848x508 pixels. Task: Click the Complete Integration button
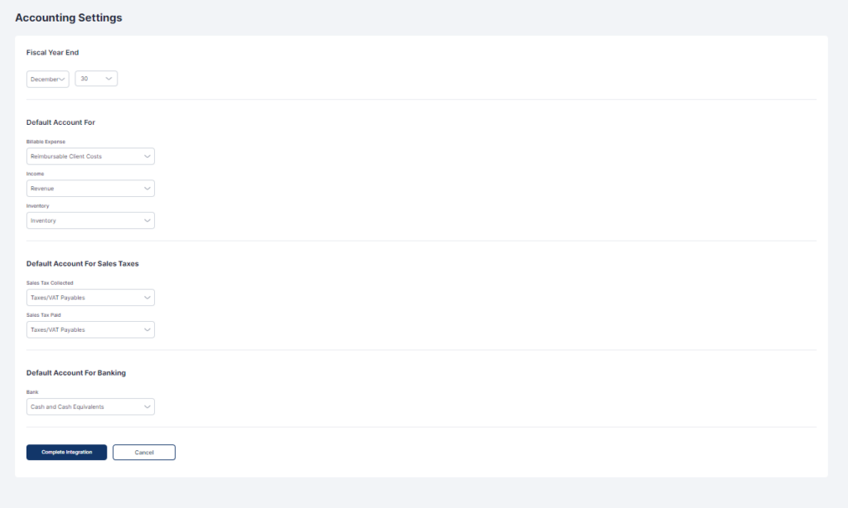point(66,452)
